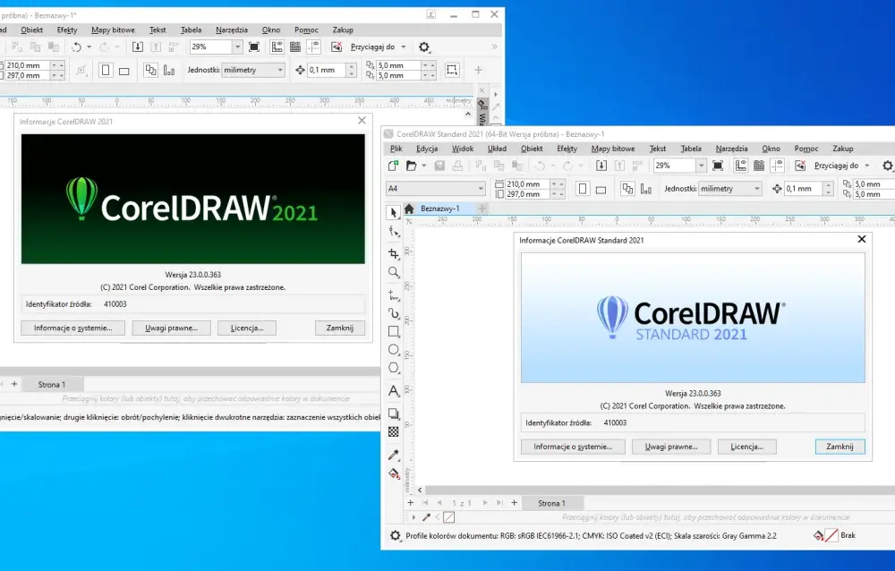Expand toolbar overflow chevron in left window

coord(494,47)
